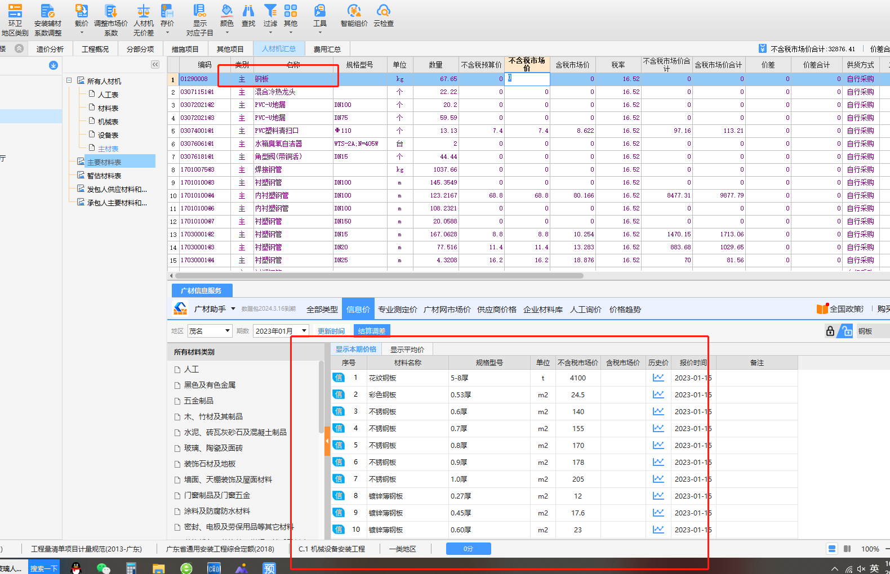Click the 颜色 paint bucket icon
Screen dimensions: 890x574
(227, 11)
